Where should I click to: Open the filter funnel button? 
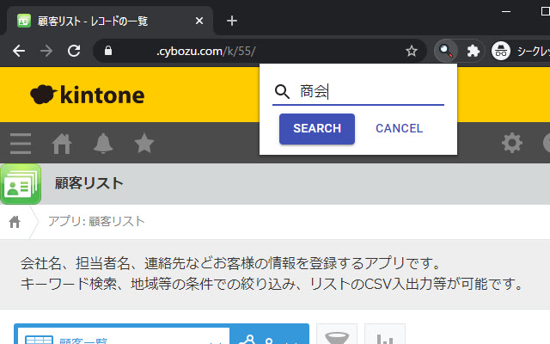click(337, 335)
